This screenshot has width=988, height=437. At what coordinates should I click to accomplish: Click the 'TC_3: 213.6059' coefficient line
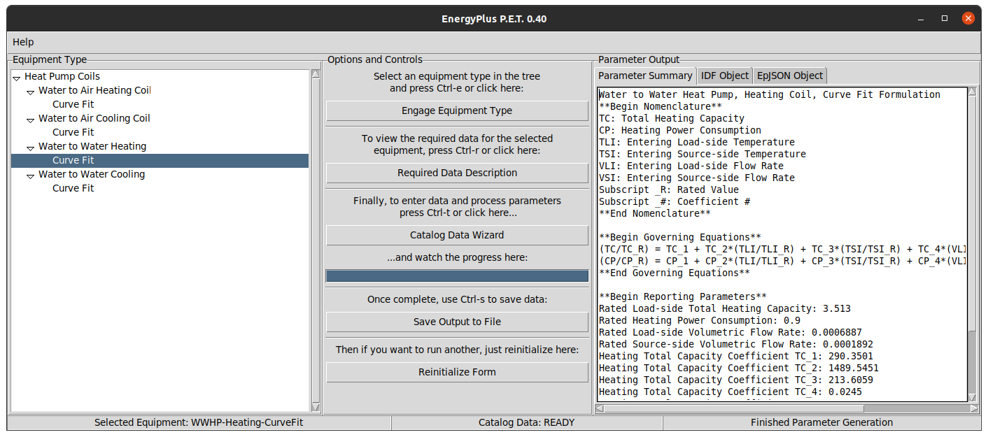[x=736, y=380]
